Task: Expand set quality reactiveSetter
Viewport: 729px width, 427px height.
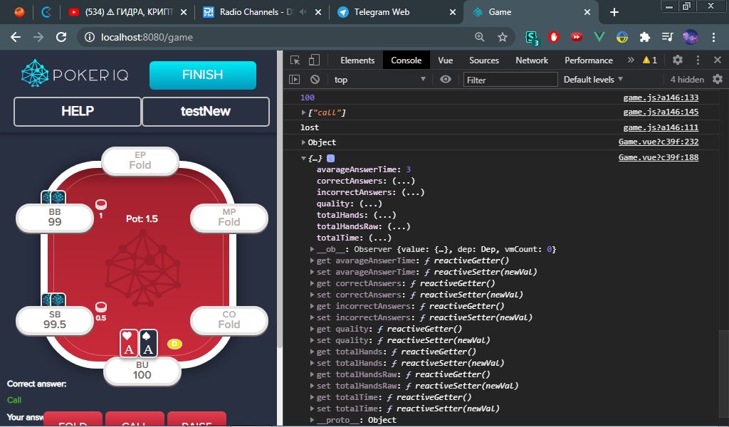Action: (x=313, y=340)
